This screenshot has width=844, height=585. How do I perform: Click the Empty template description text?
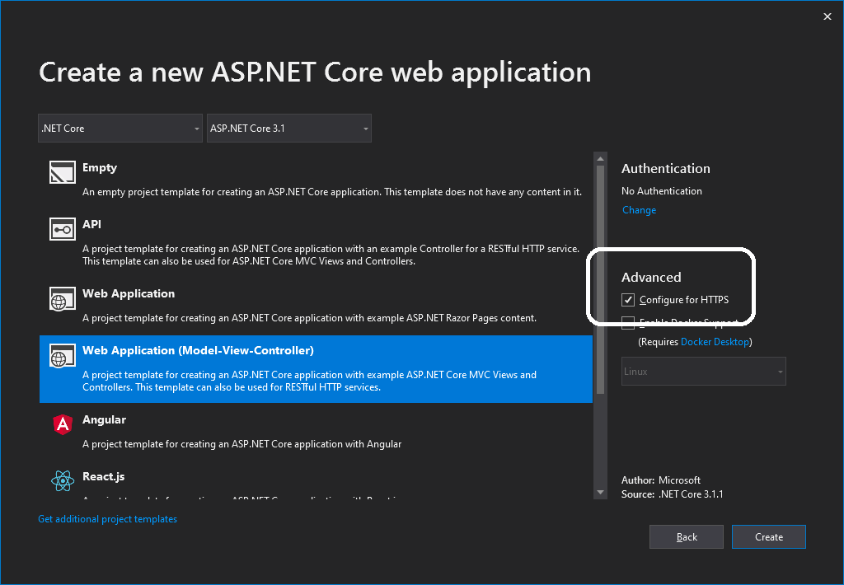(332, 192)
